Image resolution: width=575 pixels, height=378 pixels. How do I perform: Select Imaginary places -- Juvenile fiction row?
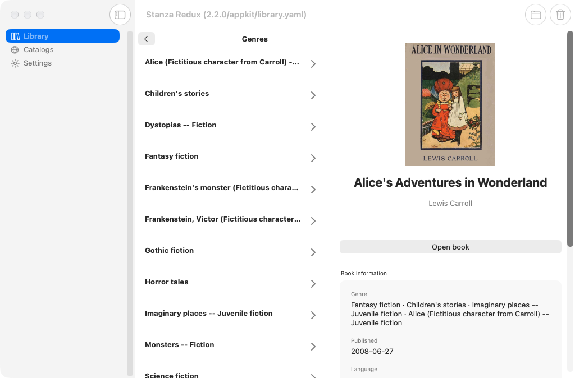click(x=230, y=314)
